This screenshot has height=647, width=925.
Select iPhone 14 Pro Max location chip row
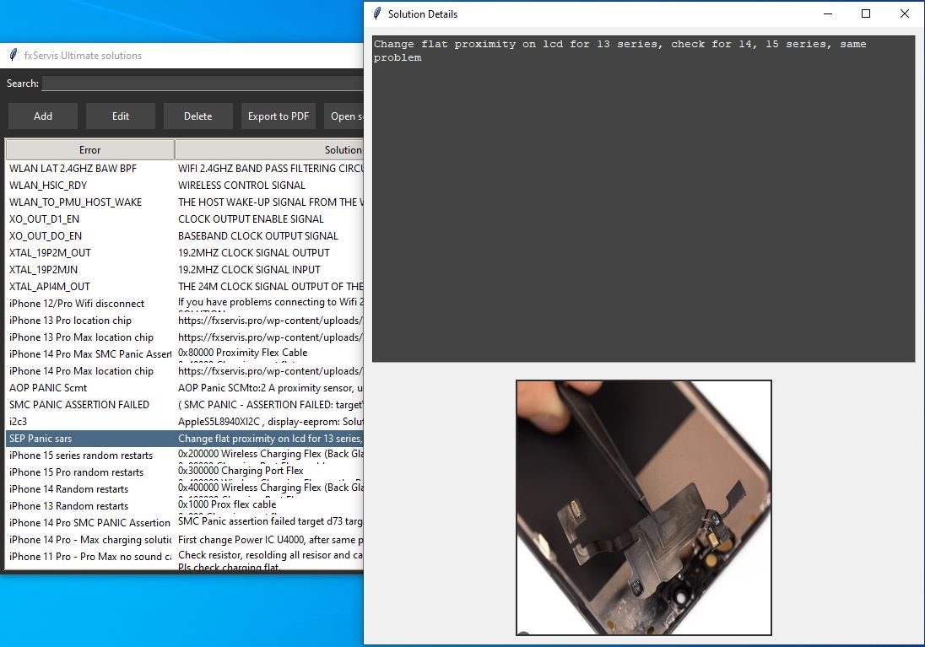click(185, 371)
